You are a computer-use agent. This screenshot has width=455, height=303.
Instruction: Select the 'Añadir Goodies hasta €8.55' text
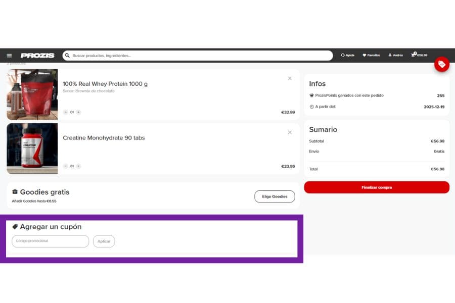tap(34, 200)
